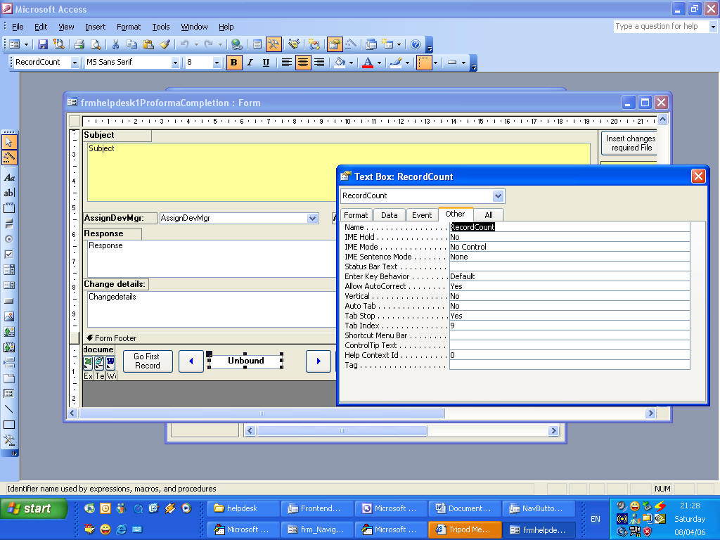Click the File Search toolbar icon

(x=59, y=44)
